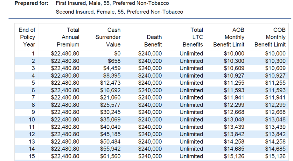Click the $12,299 COB monthly limit cell

click(276, 105)
